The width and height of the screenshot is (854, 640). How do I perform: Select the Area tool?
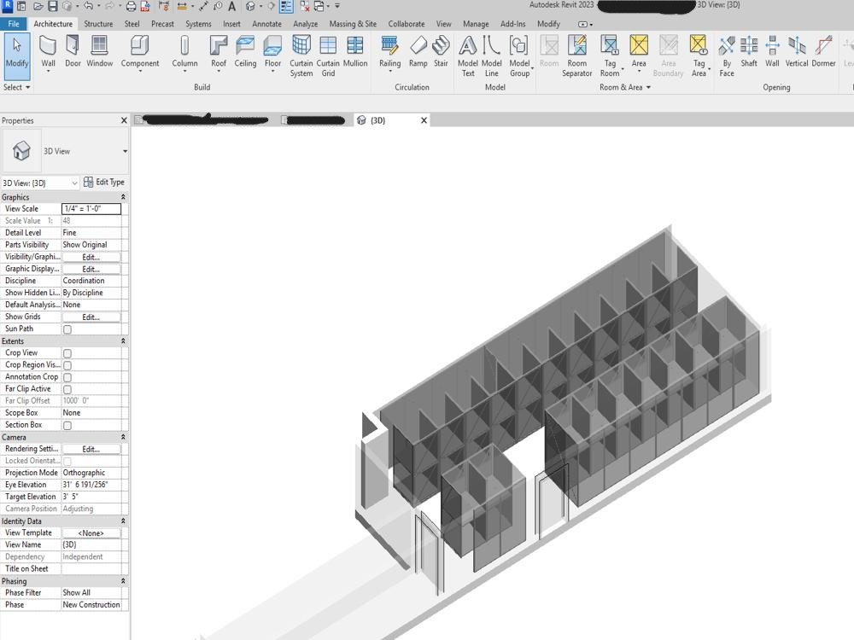pos(639,53)
